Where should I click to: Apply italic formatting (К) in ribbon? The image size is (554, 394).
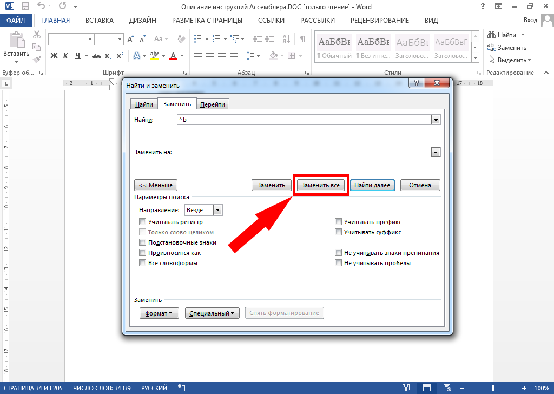pyautogui.click(x=65, y=56)
